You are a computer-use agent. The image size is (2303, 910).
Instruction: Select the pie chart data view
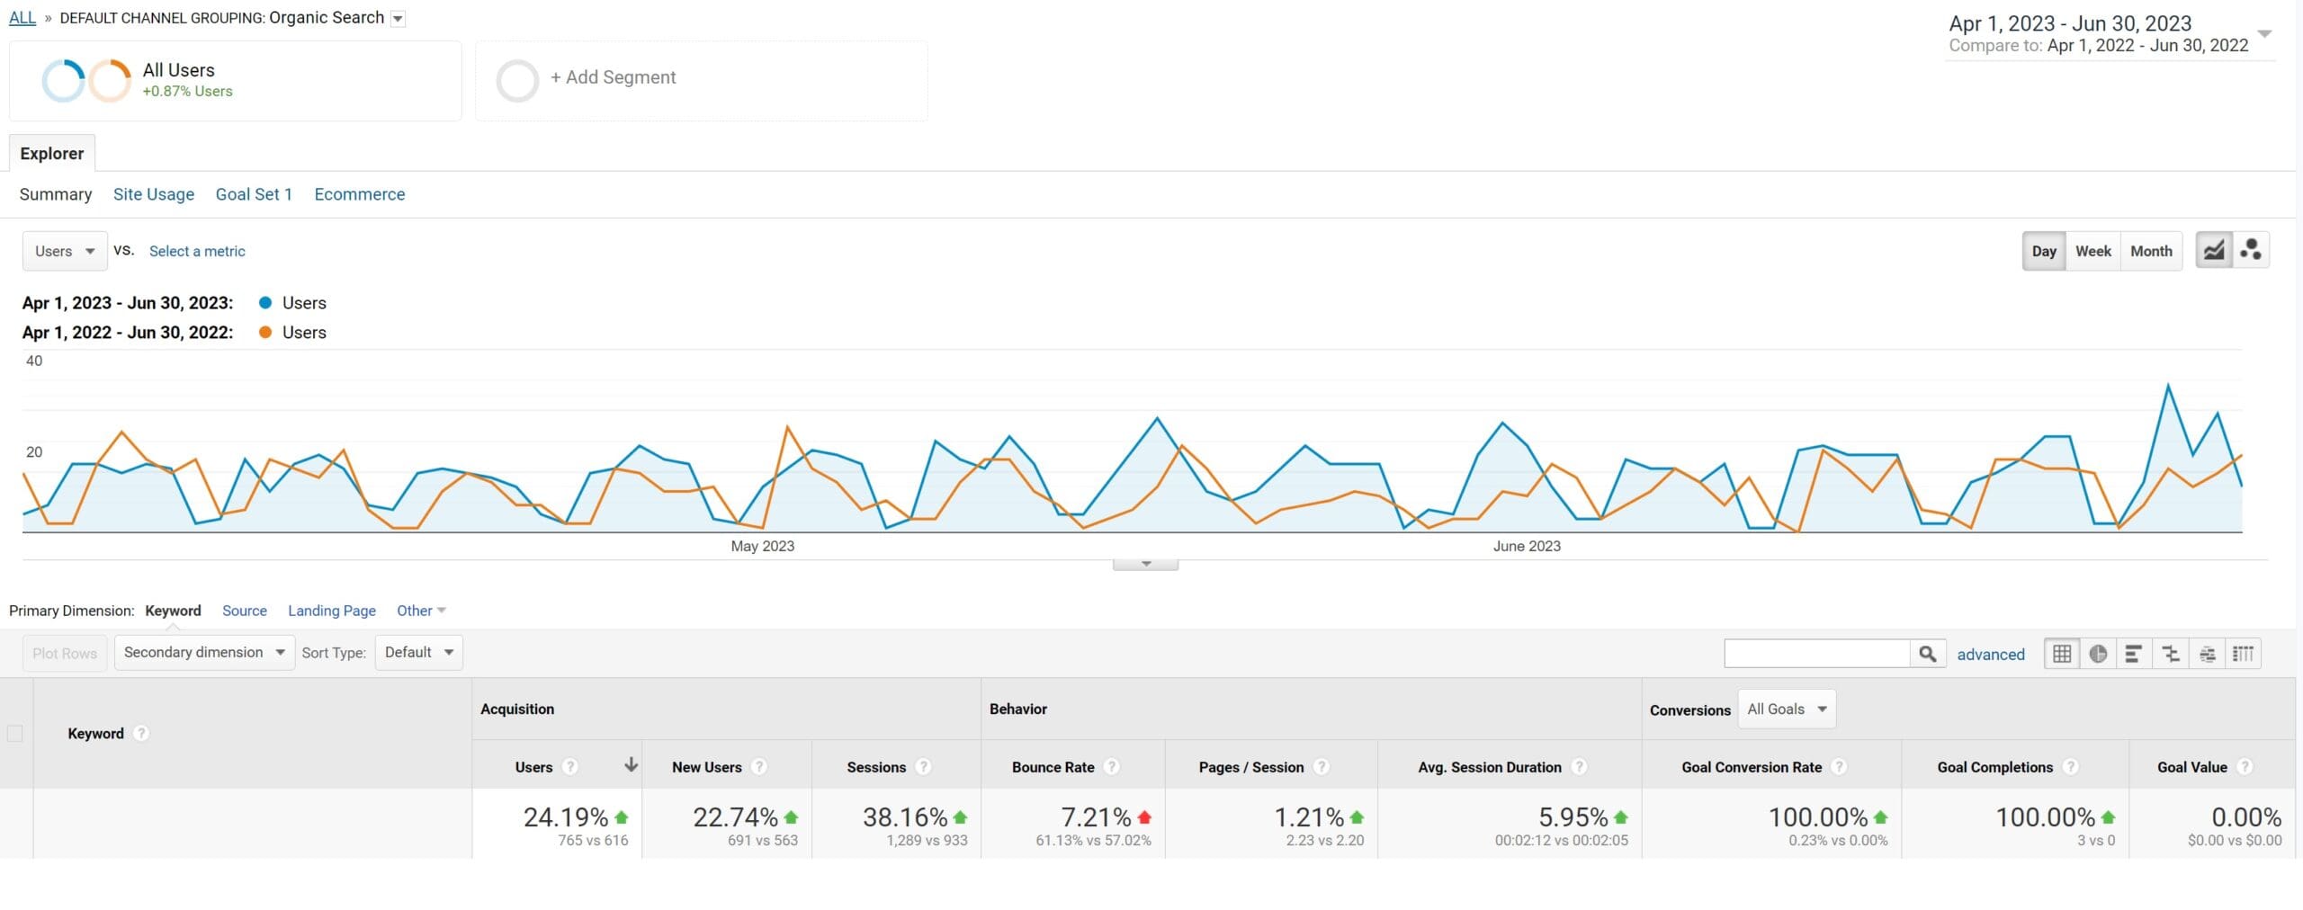2100,653
